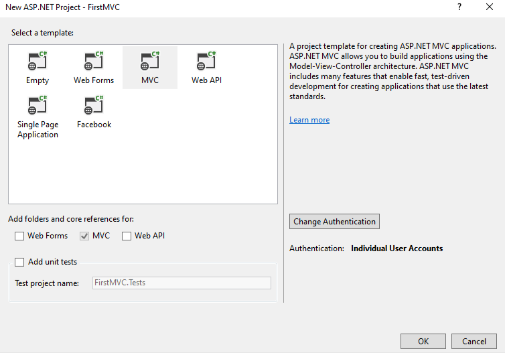This screenshot has width=505, height=353.
Task: Enable the Add unit tests checkbox
Action: tap(19, 262)
